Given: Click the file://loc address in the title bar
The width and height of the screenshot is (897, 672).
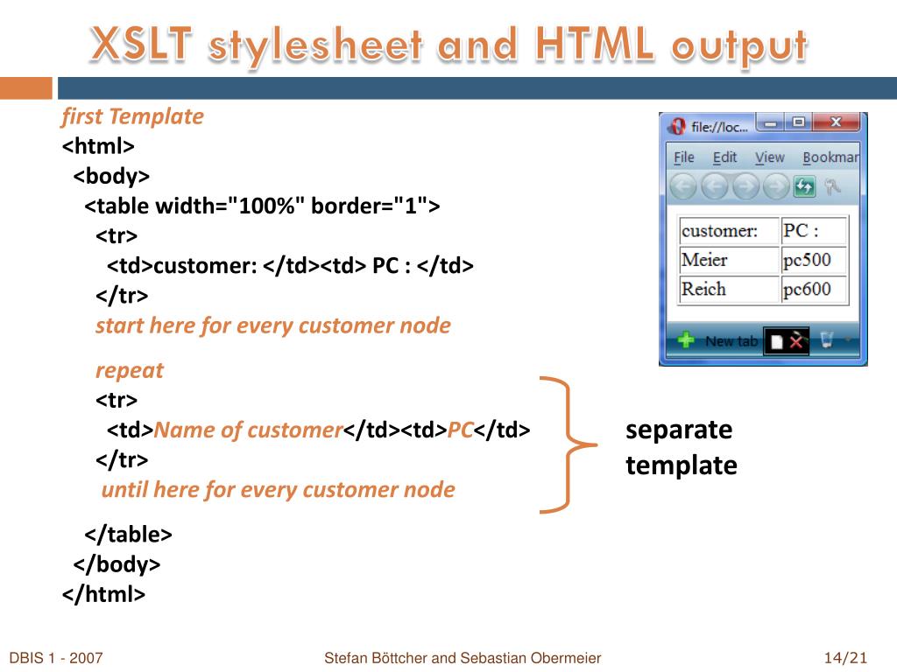Looking at the screenshot, I should [719, 124].
